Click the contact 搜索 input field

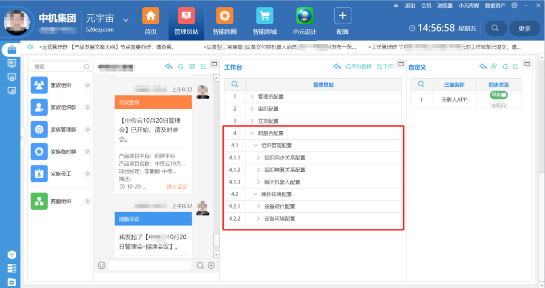pos(61,66)
